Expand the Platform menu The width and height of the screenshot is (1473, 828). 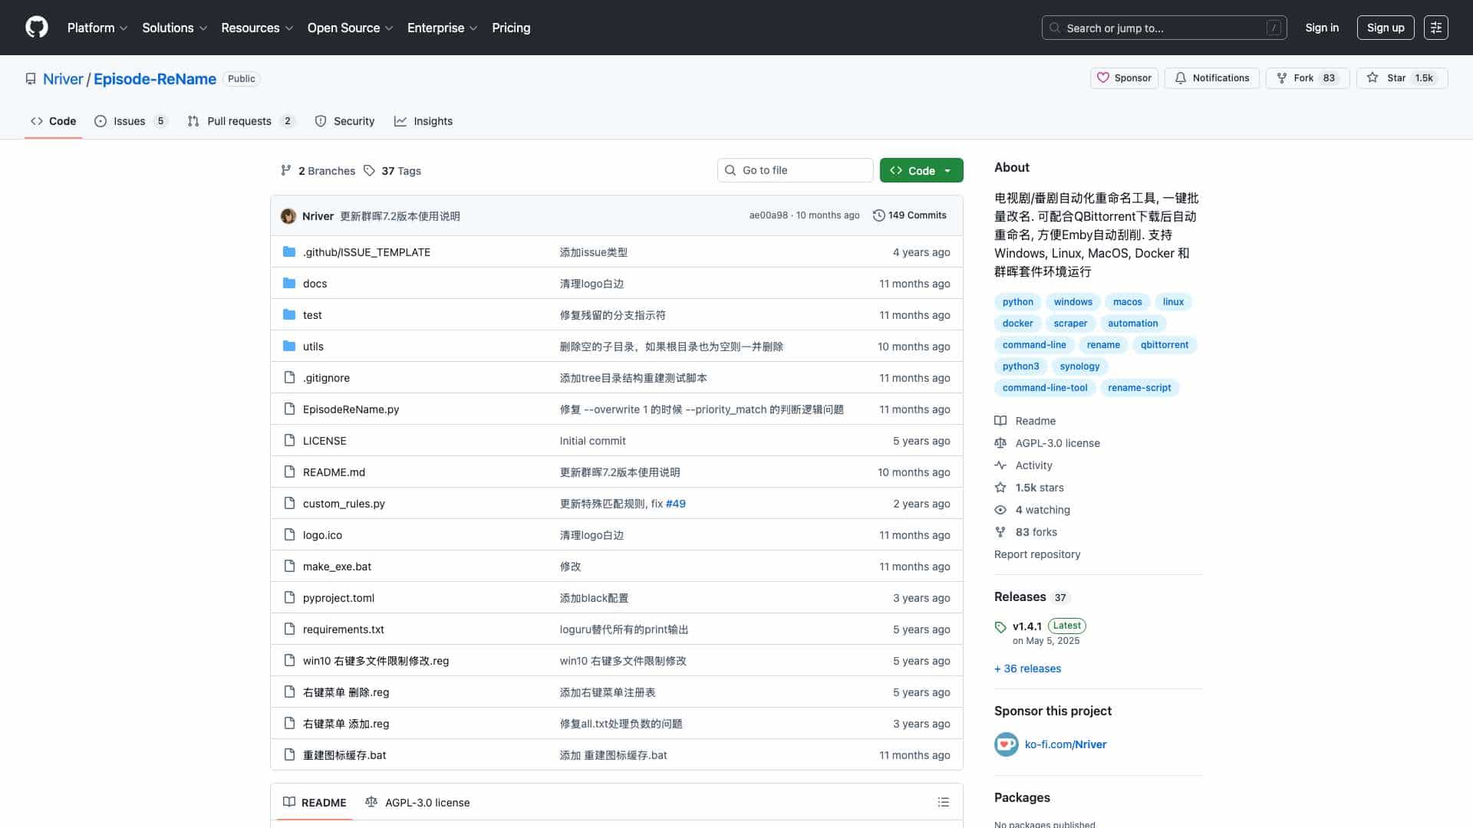[97, 28]
